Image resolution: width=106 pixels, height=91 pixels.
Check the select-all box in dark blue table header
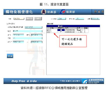coord(59,26)
